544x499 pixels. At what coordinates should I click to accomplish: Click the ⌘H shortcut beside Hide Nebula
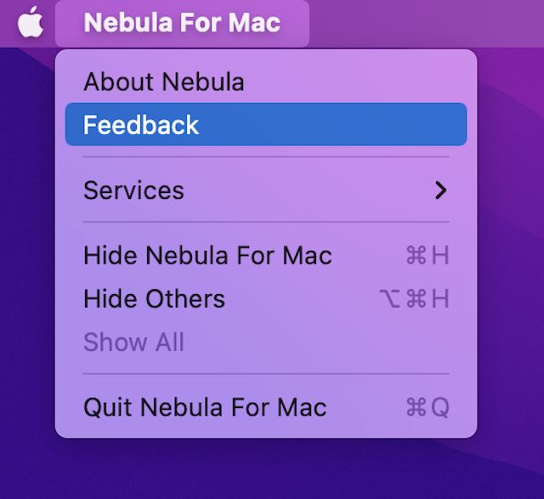click(x=428, y=256)
